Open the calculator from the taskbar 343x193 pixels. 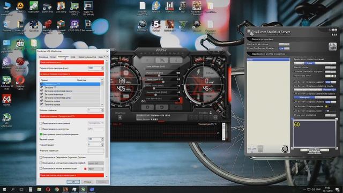tap(31, 189)
